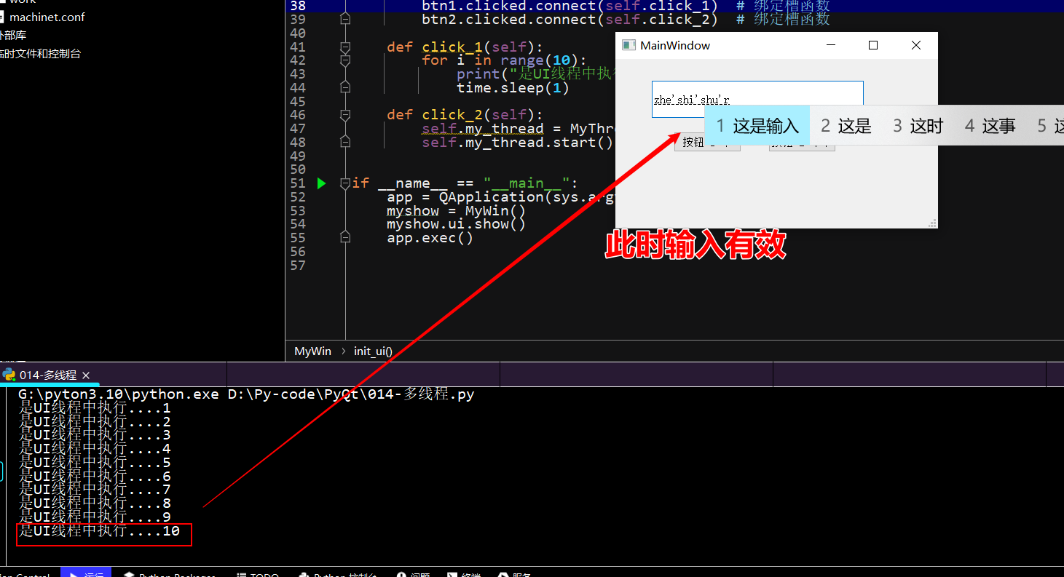Open the 终端 terminal tool window

pos(463,573)
